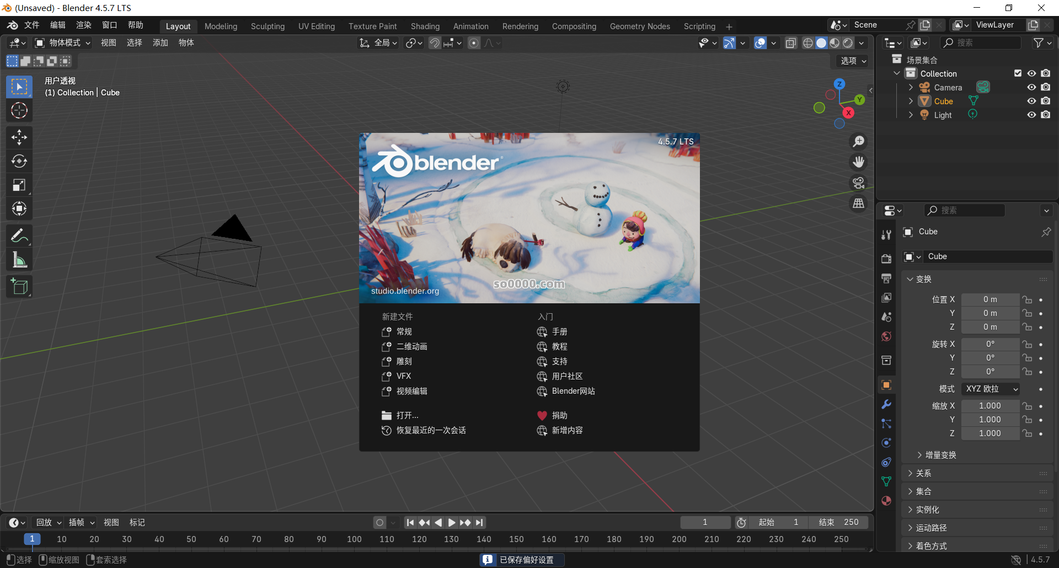Viewport: 1059px width, 568px height.
Task: Open the Object Mode dropdown
Action: click(x=62, y=43)
